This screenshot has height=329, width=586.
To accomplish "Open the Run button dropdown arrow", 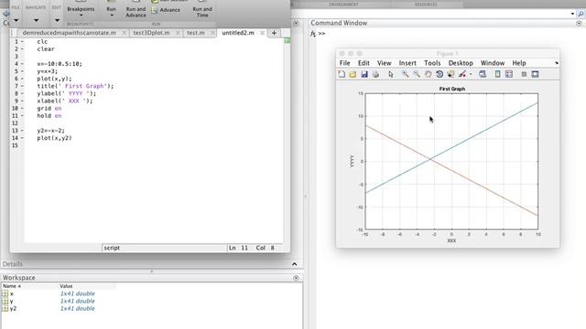I will (x=112, y=16).
